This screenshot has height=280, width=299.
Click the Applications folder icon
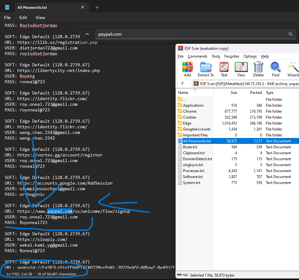click(x=180, y=105)
